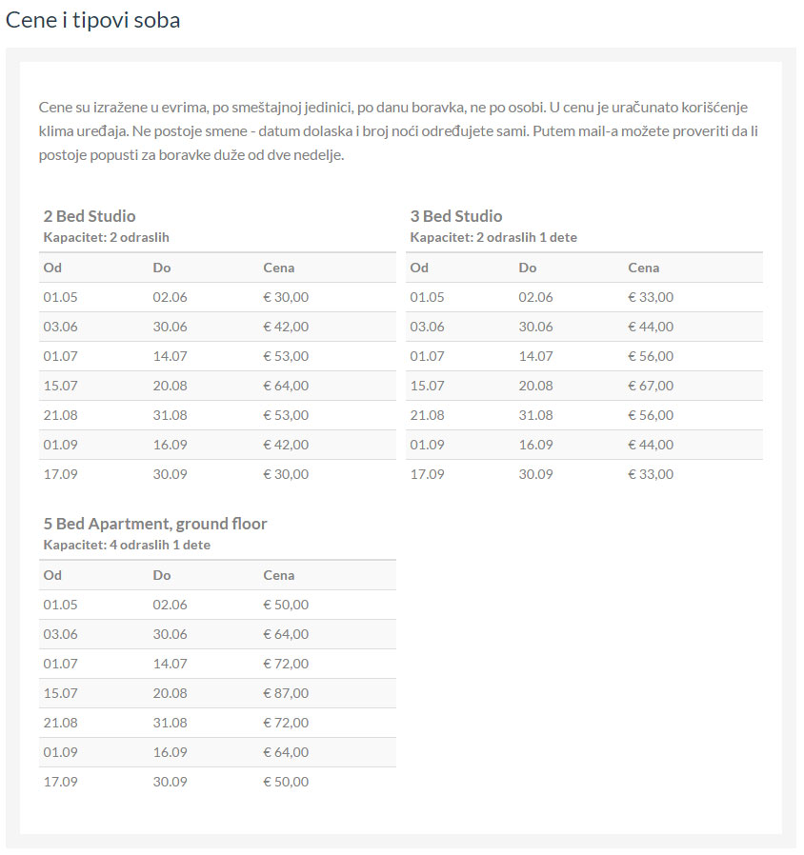Select the € 67,00 price cell
Viewport: 804px width, 855px height.
coord(651,386)
